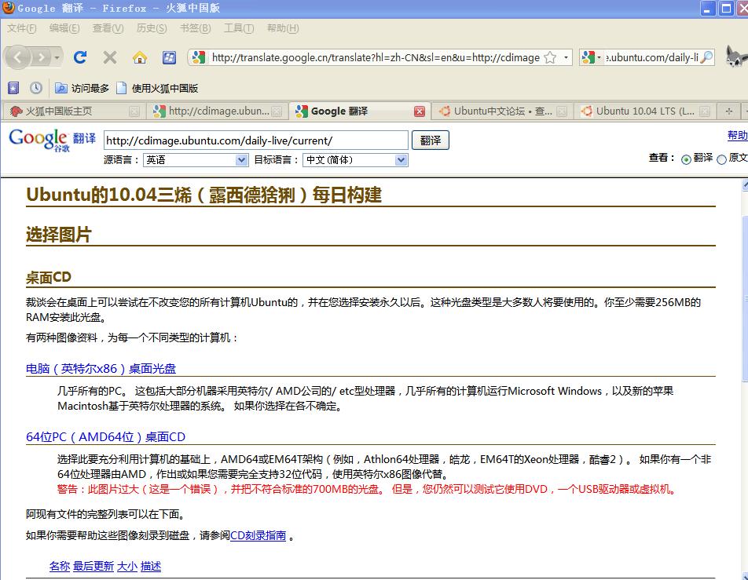Close the Google 翻译 tab
The width and height of the screenshot is (748, 580).
pyautogui.click(x=420, y=111)
